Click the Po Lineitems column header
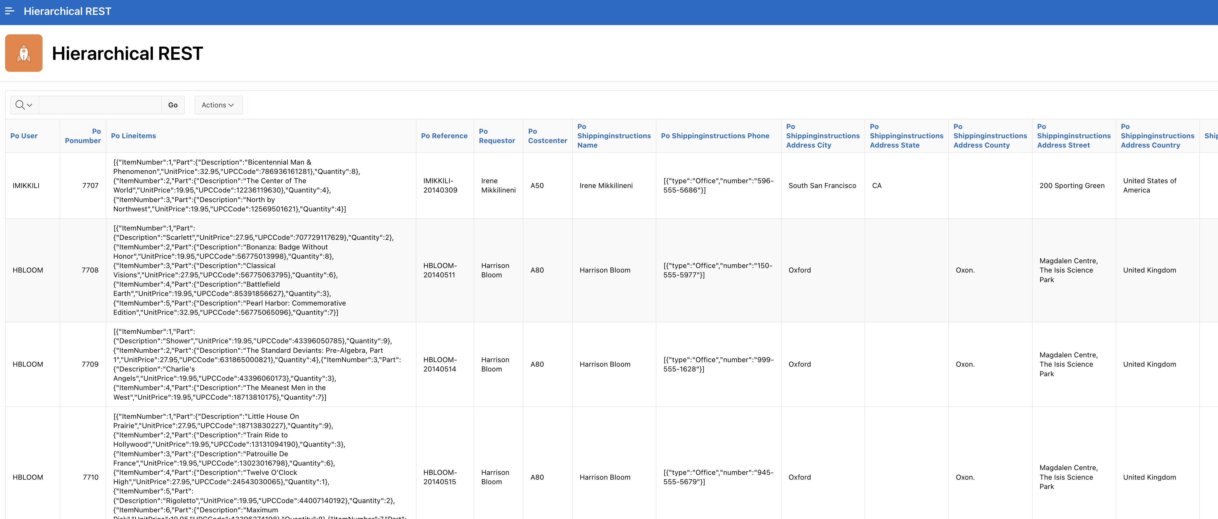The height and width of the screenshot is (519, 1218). click(133, 136)
